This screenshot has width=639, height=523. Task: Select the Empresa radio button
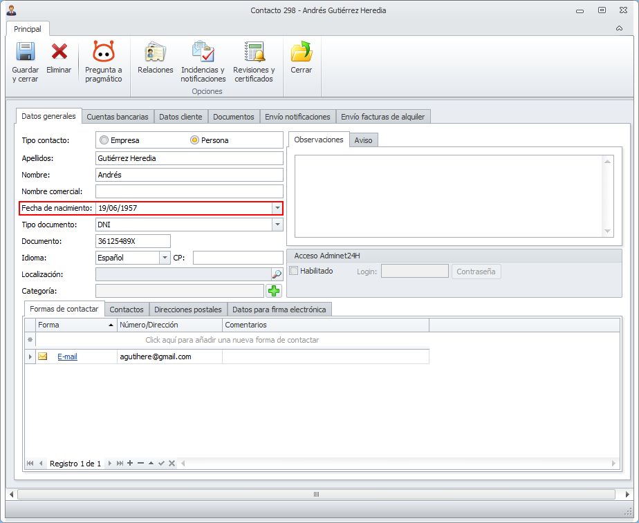(x=104, y=140)
